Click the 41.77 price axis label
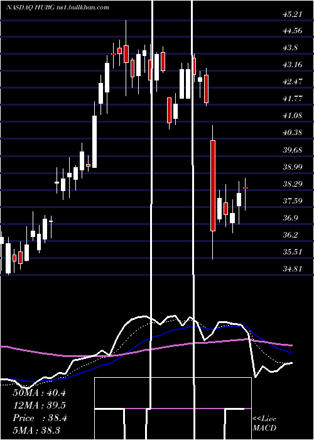 pyautogui.click(x=293, y=98)
